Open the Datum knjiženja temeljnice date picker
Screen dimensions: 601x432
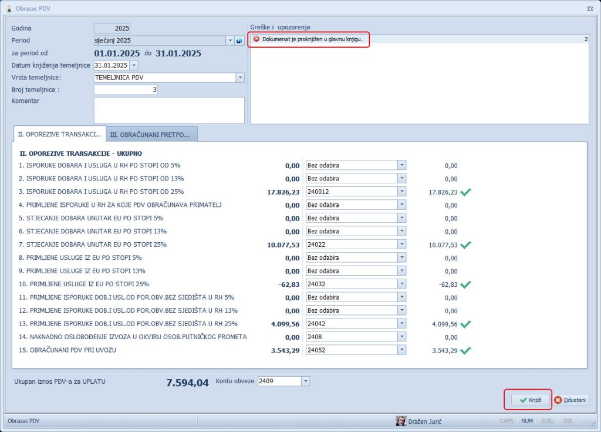[x=134, y=65]
